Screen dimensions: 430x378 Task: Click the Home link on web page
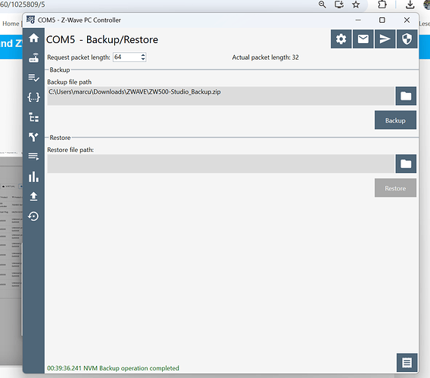point(11,23)
